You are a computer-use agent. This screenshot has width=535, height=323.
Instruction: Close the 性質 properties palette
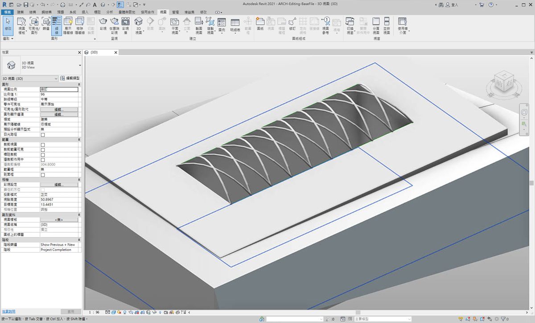point(79,52)
